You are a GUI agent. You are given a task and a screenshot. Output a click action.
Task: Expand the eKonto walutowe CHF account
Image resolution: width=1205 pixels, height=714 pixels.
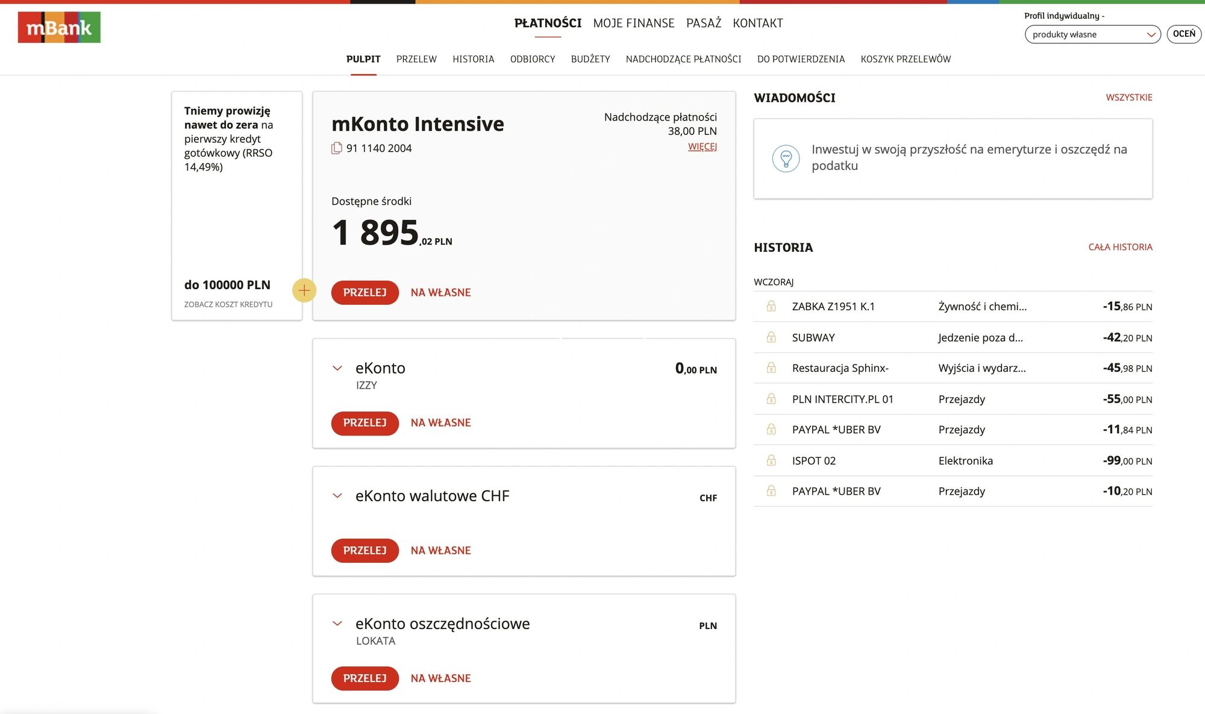coord(337,496)
